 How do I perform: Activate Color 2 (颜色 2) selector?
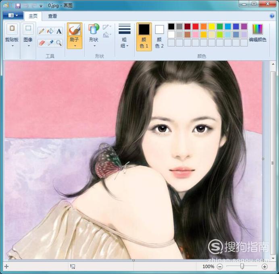point(159,37)
